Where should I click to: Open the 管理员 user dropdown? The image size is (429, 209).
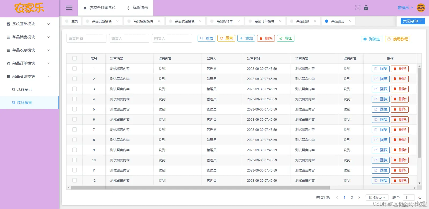405,8
